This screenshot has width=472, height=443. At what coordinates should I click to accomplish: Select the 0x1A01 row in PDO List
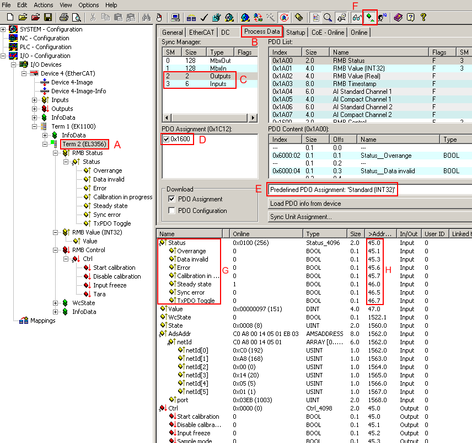370,68
